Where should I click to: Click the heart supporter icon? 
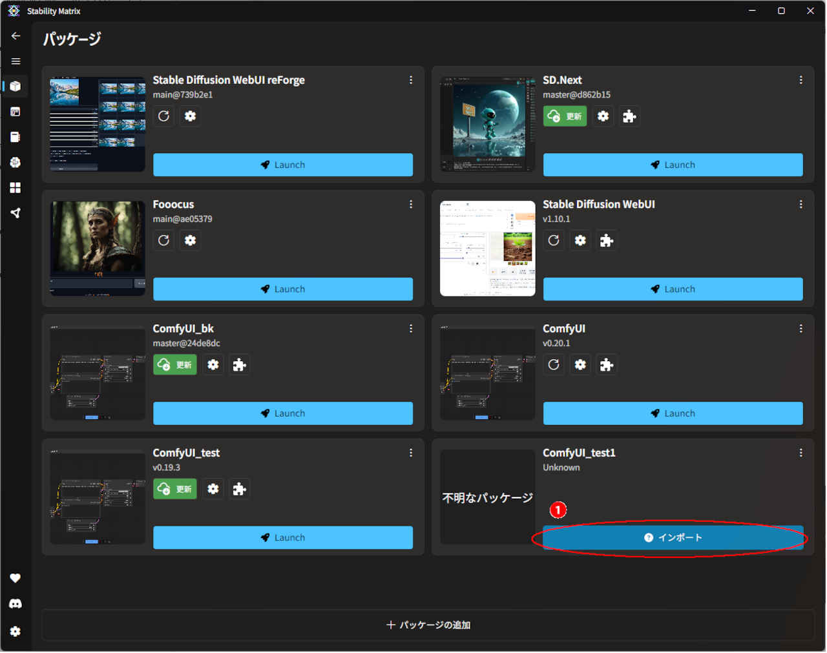point(16,578)
